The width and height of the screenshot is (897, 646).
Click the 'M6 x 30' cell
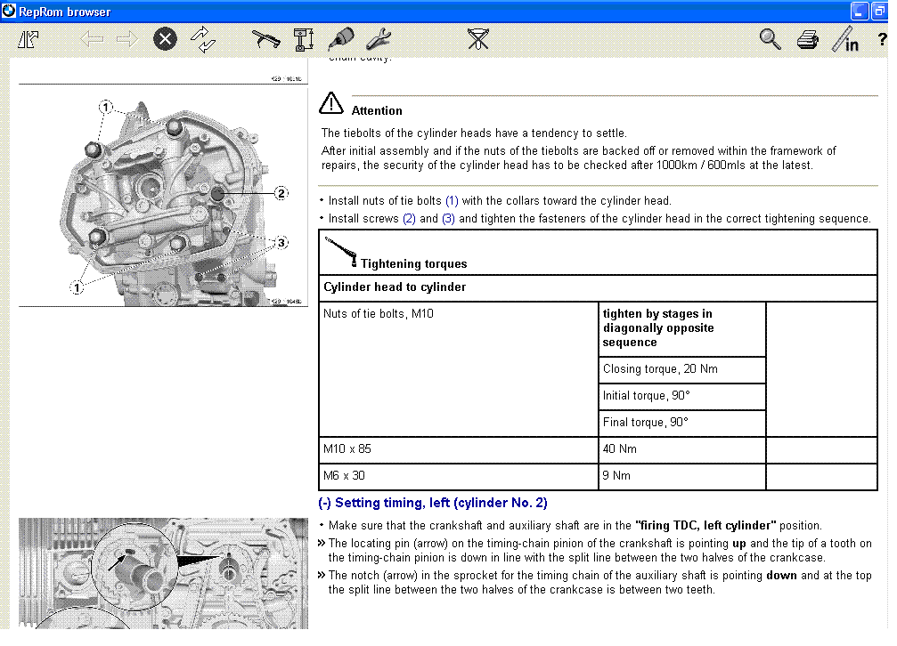pos(459,477)
